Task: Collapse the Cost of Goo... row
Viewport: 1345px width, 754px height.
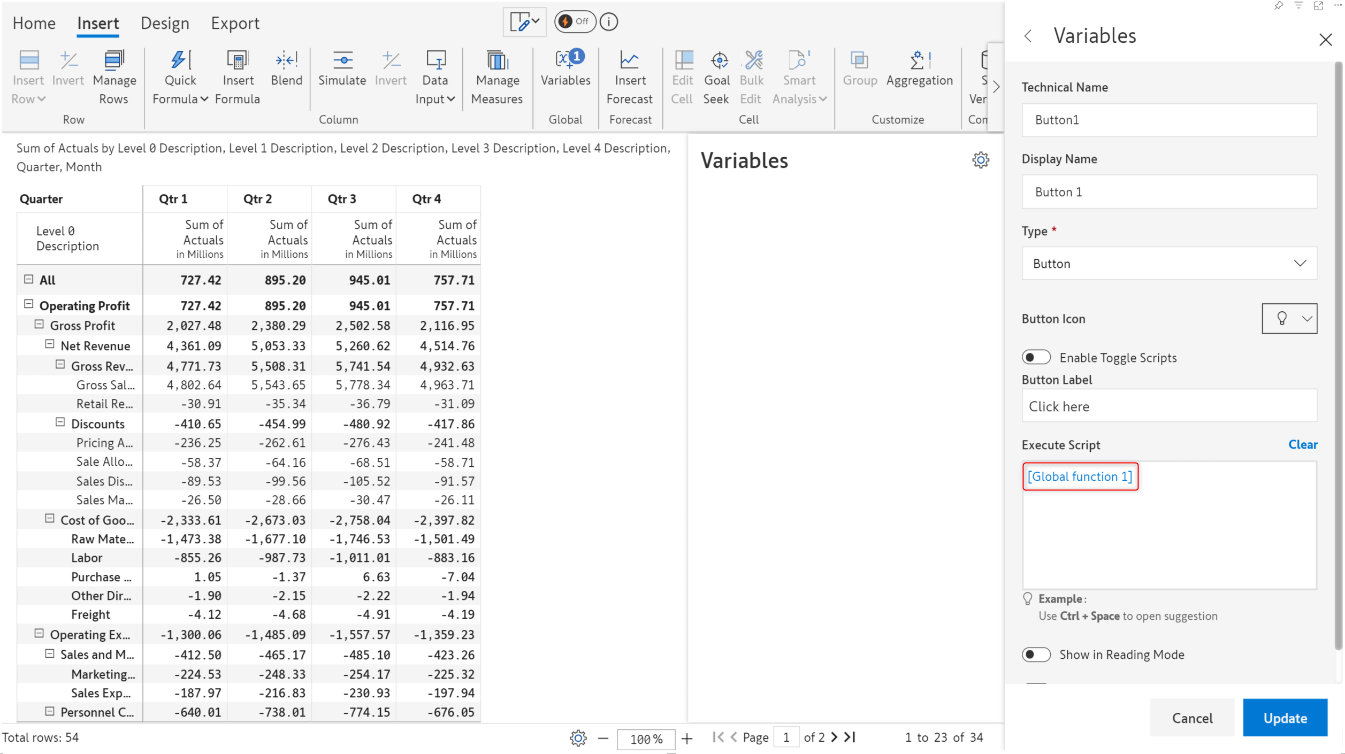Action: click(x=50, y=518)
